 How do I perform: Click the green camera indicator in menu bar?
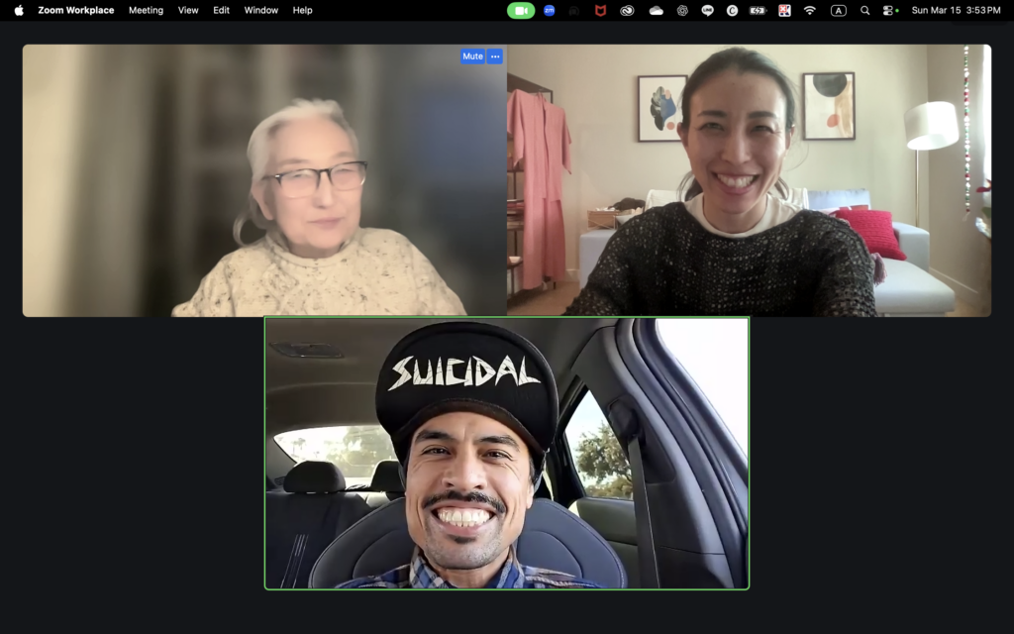(521, 10)
